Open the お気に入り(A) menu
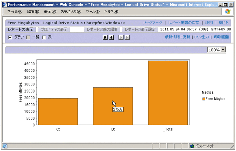 [x=71, y=12]
